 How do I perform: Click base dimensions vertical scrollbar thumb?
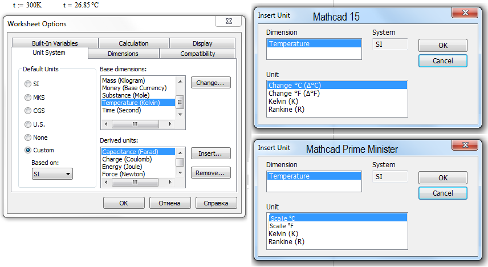(180, 102)
